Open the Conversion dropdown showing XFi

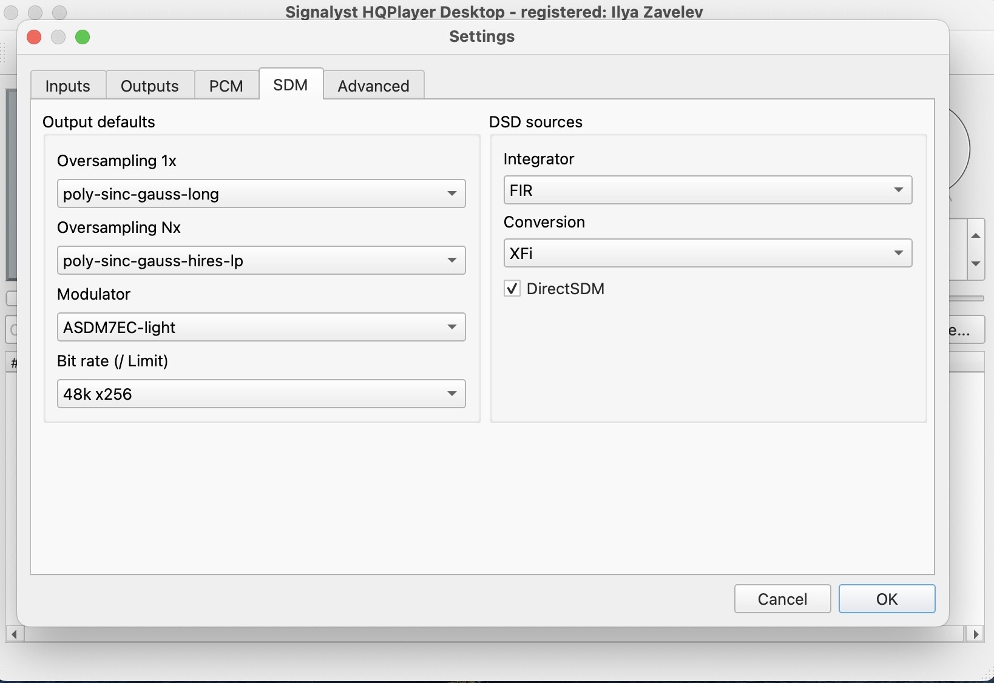tap(708, 253)
